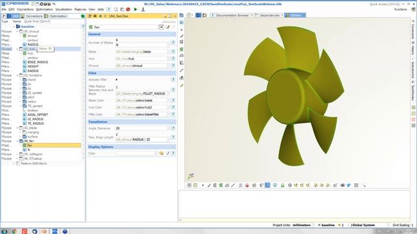The width and height of the screenshot is (417, 234).
Task: Click the Angle Tolerance value field
Action: (x=141, y=128)
